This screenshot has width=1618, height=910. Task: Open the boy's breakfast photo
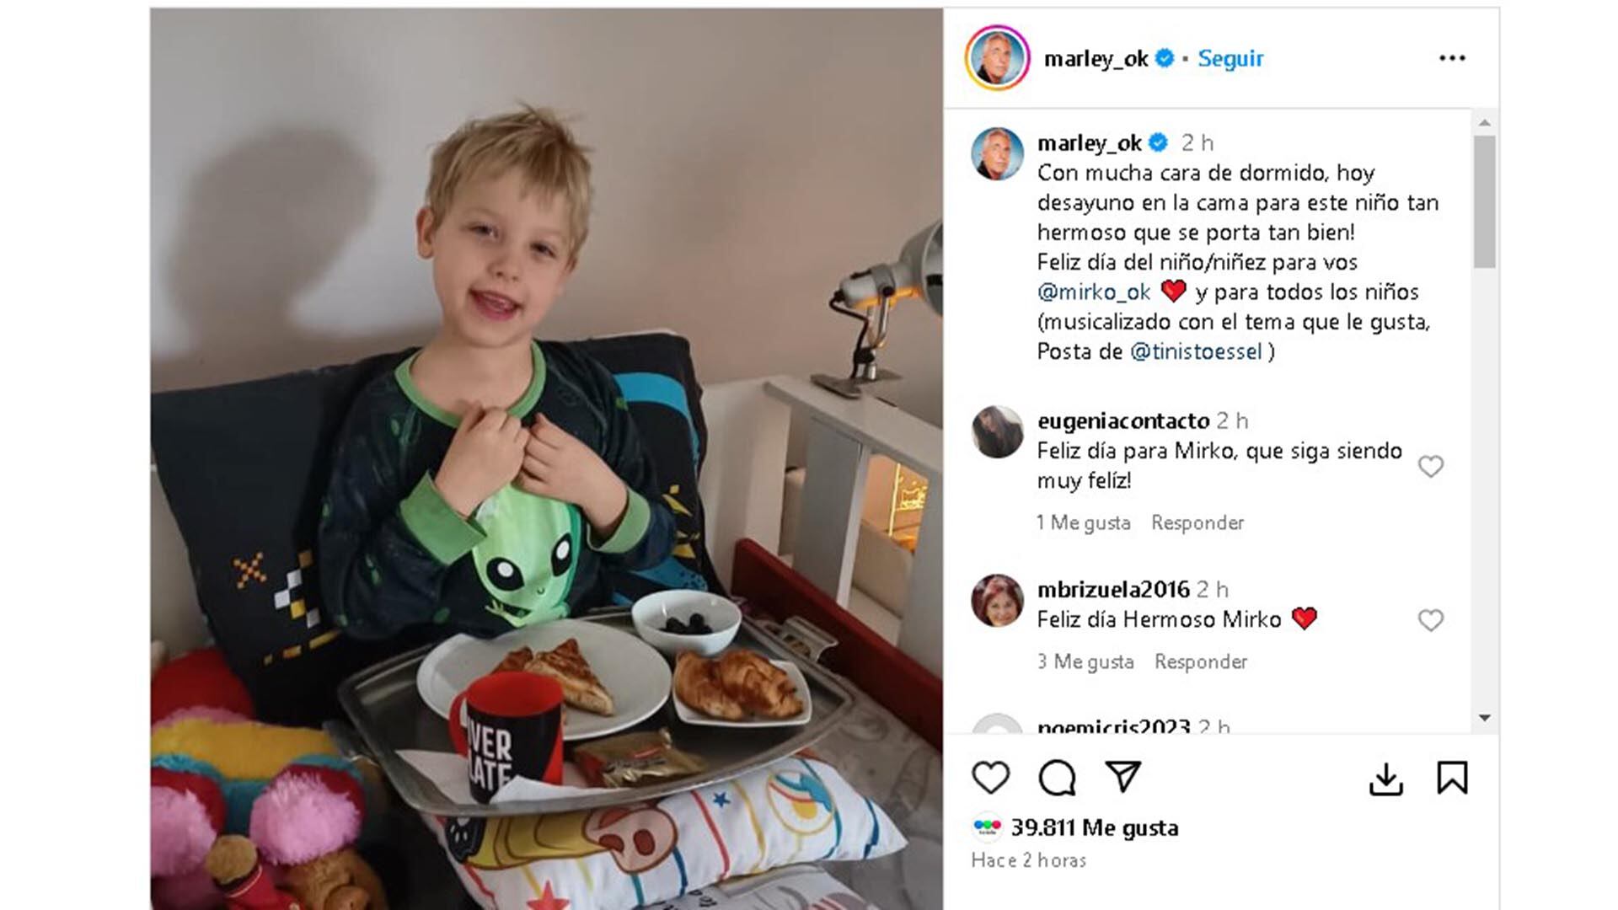click(546, 458)
